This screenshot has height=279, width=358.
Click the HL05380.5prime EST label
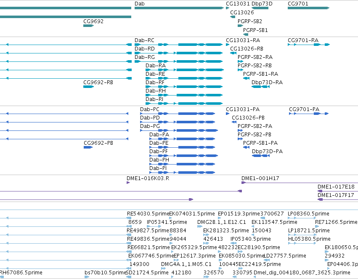[x=309, y=239]
